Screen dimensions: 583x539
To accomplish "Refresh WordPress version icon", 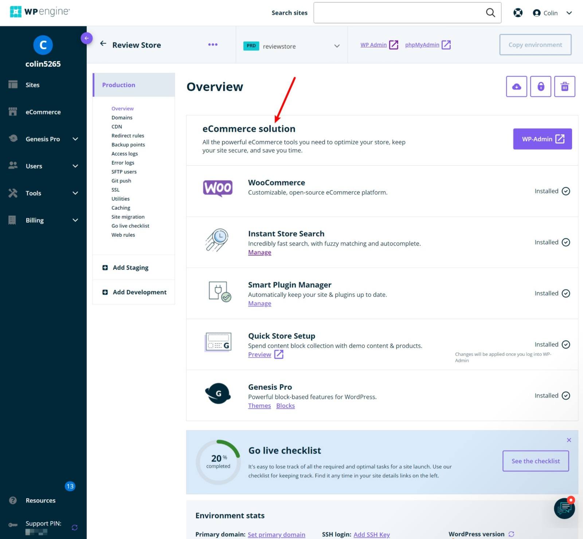I will coord(511,534).
